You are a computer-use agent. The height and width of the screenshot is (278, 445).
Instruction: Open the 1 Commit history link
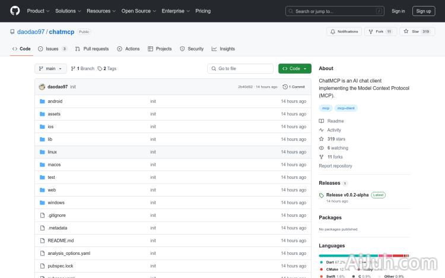294,87
